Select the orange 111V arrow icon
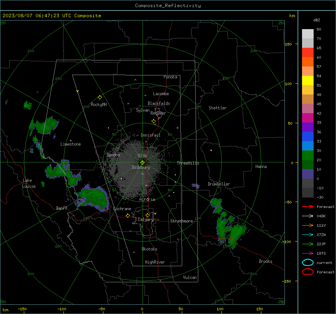This screenshot has width=336, height=314. pyautogui.click(x=308, y=225)
